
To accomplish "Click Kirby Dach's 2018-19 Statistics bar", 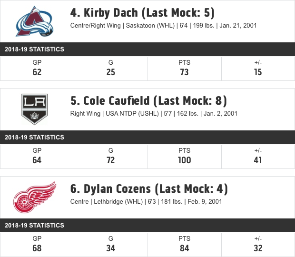I will pyautogui.click(x=147, y=49).
